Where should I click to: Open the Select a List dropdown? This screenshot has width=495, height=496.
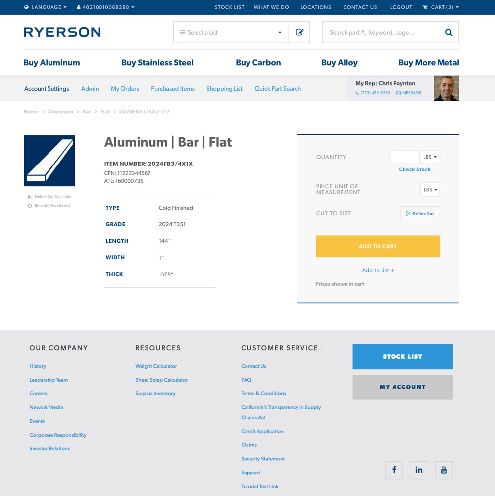pyautogui.click(x=231, y=32)
